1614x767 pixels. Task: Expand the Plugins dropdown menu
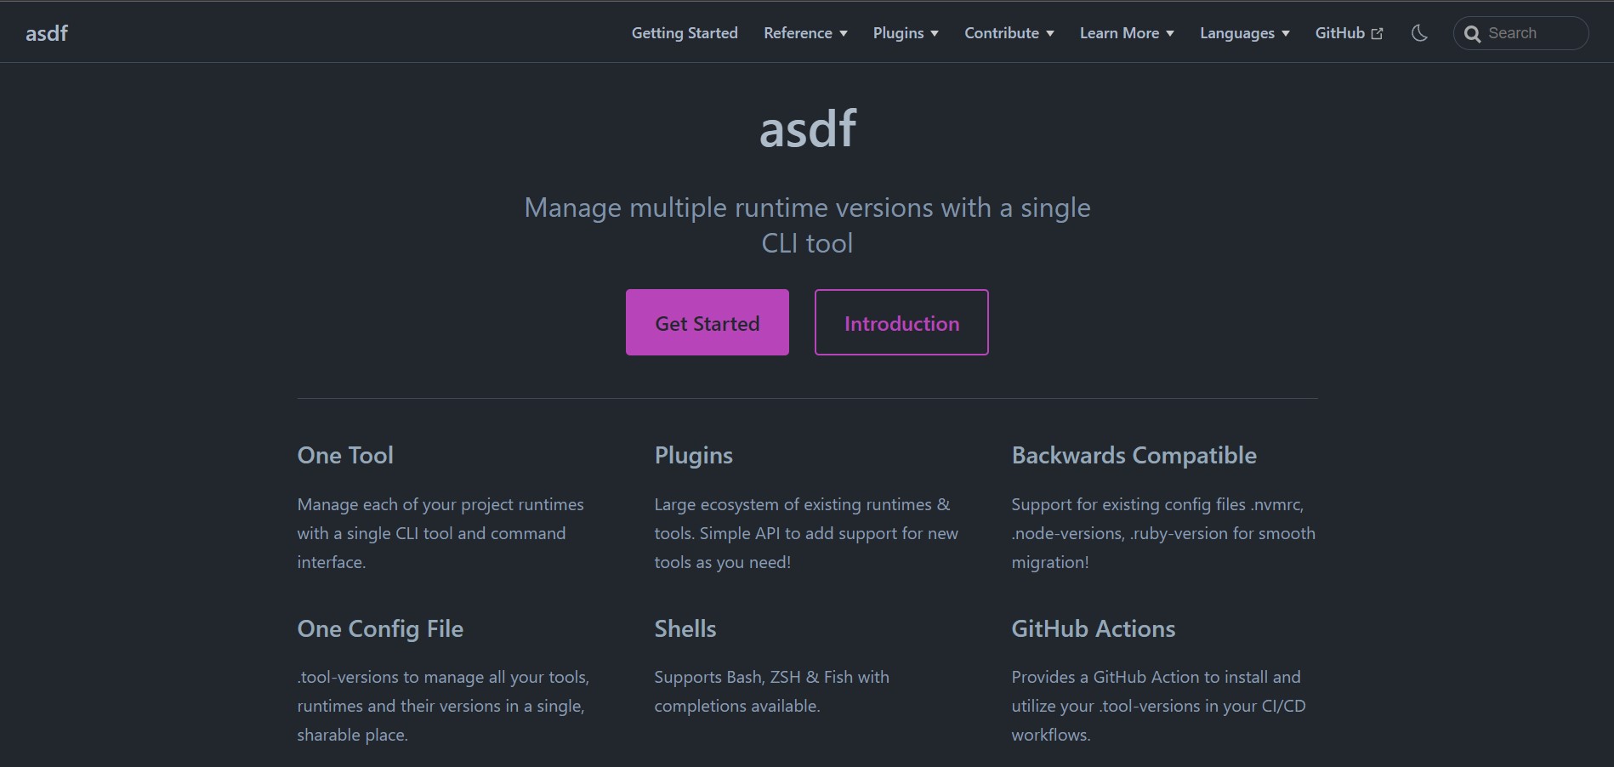(906, 33)
